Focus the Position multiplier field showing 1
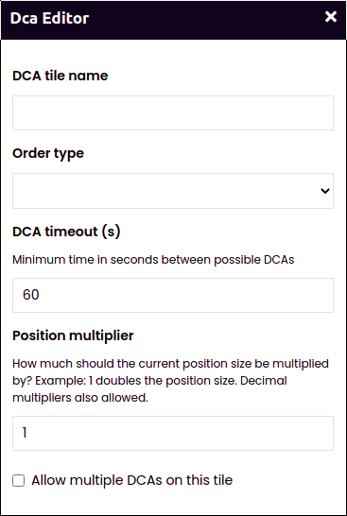The image size is (347, 516). click(x=173, y=433)
